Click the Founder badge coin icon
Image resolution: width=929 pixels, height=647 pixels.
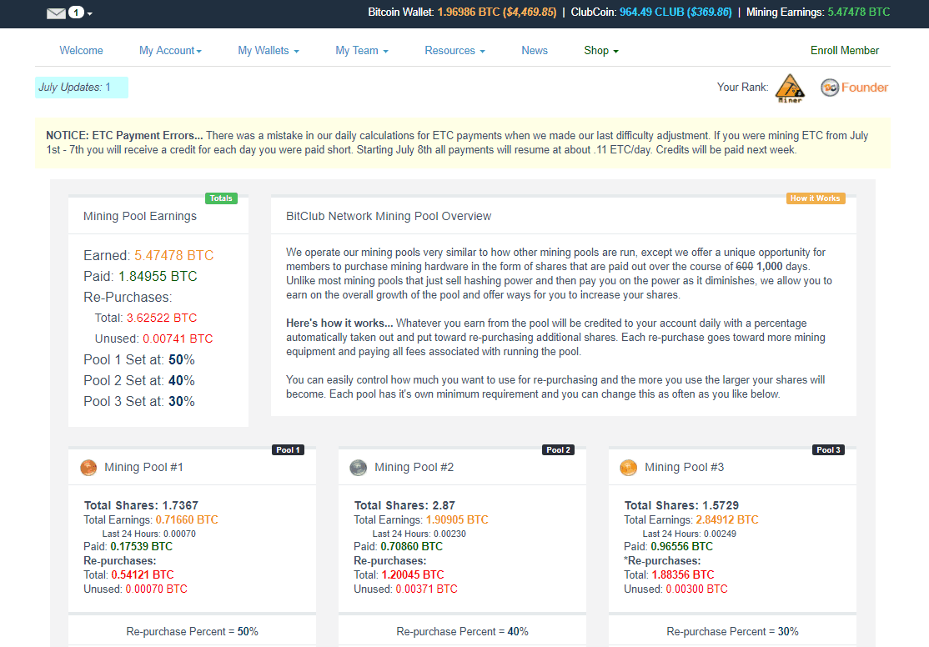830,88
